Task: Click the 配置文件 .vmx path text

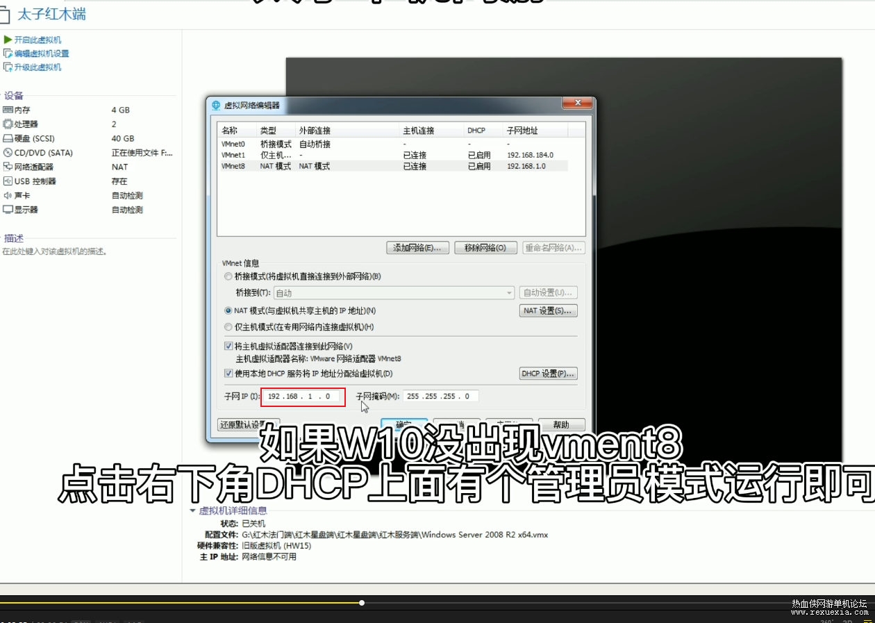Action: [x=395, y=535]
